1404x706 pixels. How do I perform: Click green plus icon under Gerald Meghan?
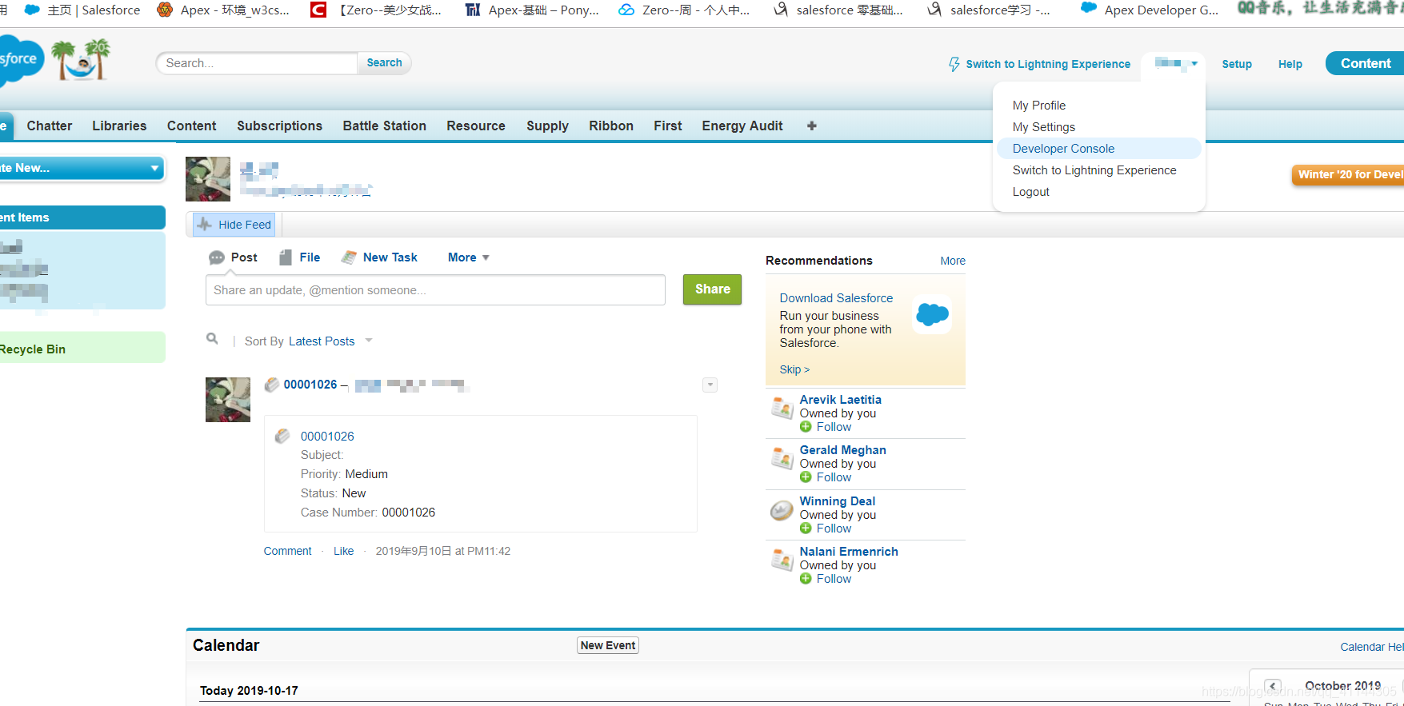coord(806,477)
